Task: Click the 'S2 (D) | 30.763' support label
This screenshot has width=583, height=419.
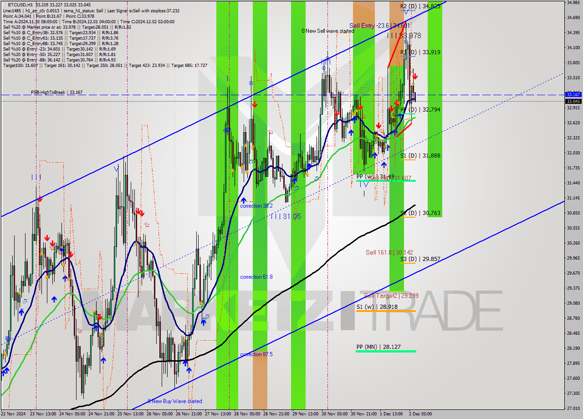Action: (x=420, y=213)
